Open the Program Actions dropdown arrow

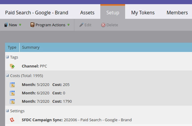tap(68, 25)
